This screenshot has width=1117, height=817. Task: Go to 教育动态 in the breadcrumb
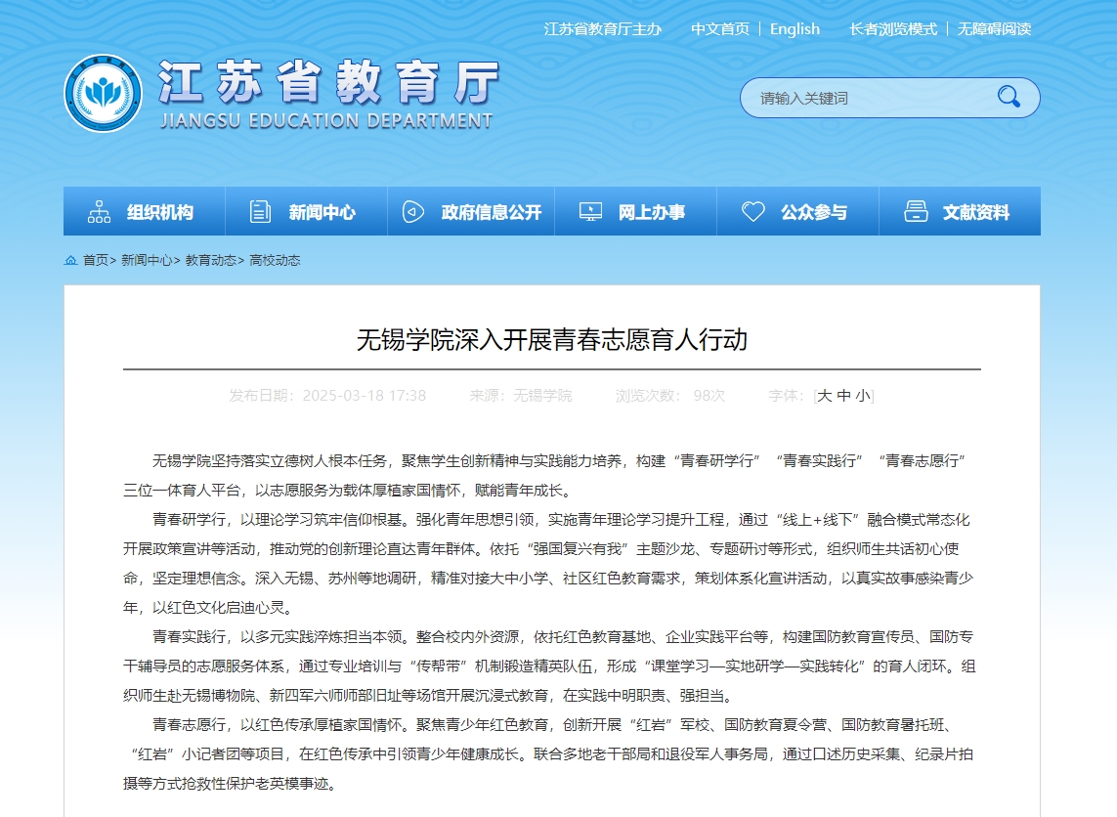[x=211, y=261]
